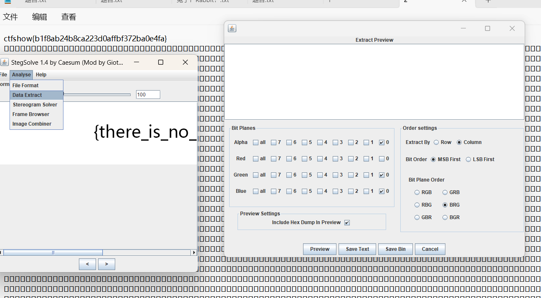The height and width of the screenshot is (298, 541).
Task: Check Red bit plane 0
Action: click(382, 159)
